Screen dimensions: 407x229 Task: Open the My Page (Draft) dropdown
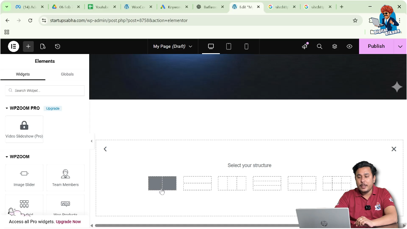[x=172, y=47]
